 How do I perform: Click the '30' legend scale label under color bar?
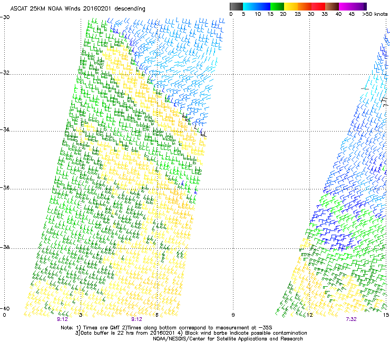click(311, 14)
